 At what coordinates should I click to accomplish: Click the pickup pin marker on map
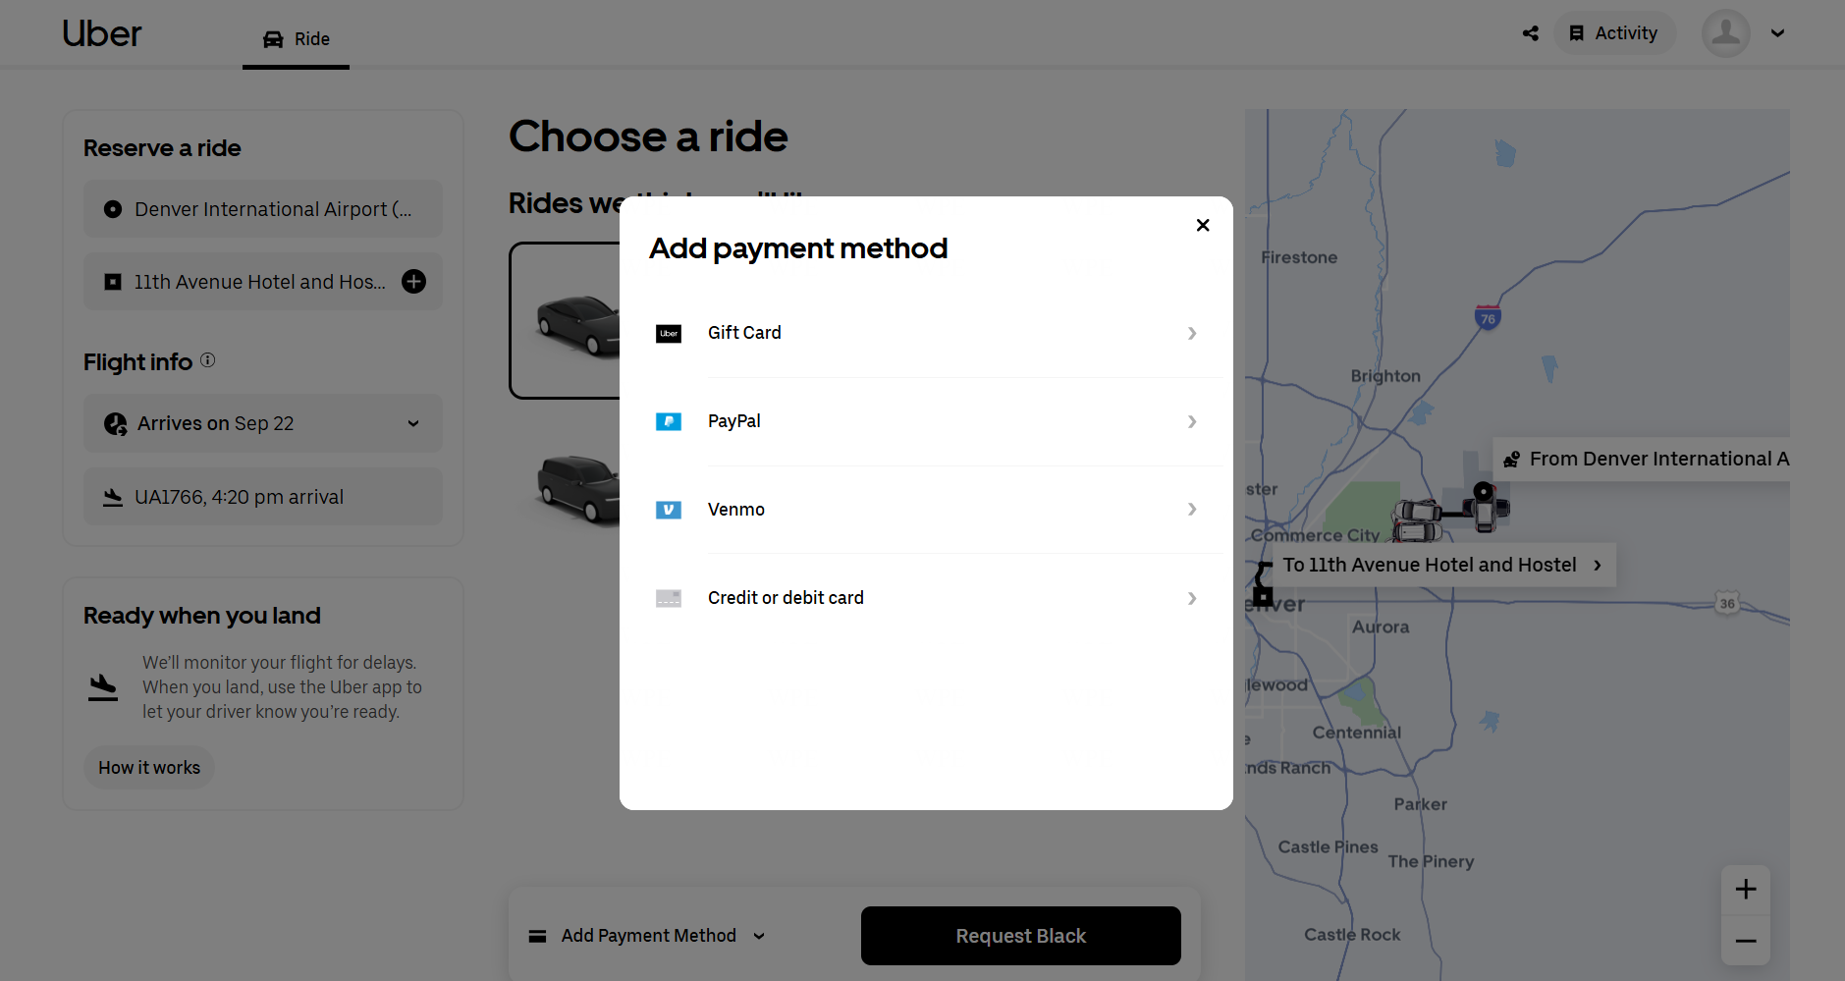(1484, 491)
